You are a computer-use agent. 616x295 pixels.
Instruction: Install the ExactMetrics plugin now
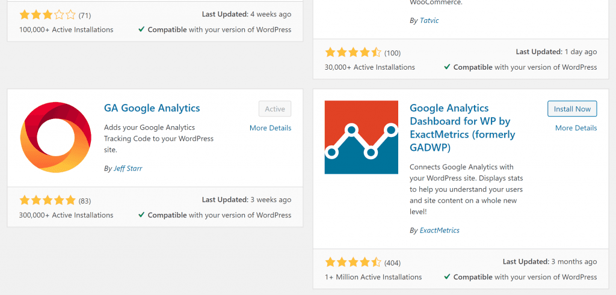click(572, 109)
